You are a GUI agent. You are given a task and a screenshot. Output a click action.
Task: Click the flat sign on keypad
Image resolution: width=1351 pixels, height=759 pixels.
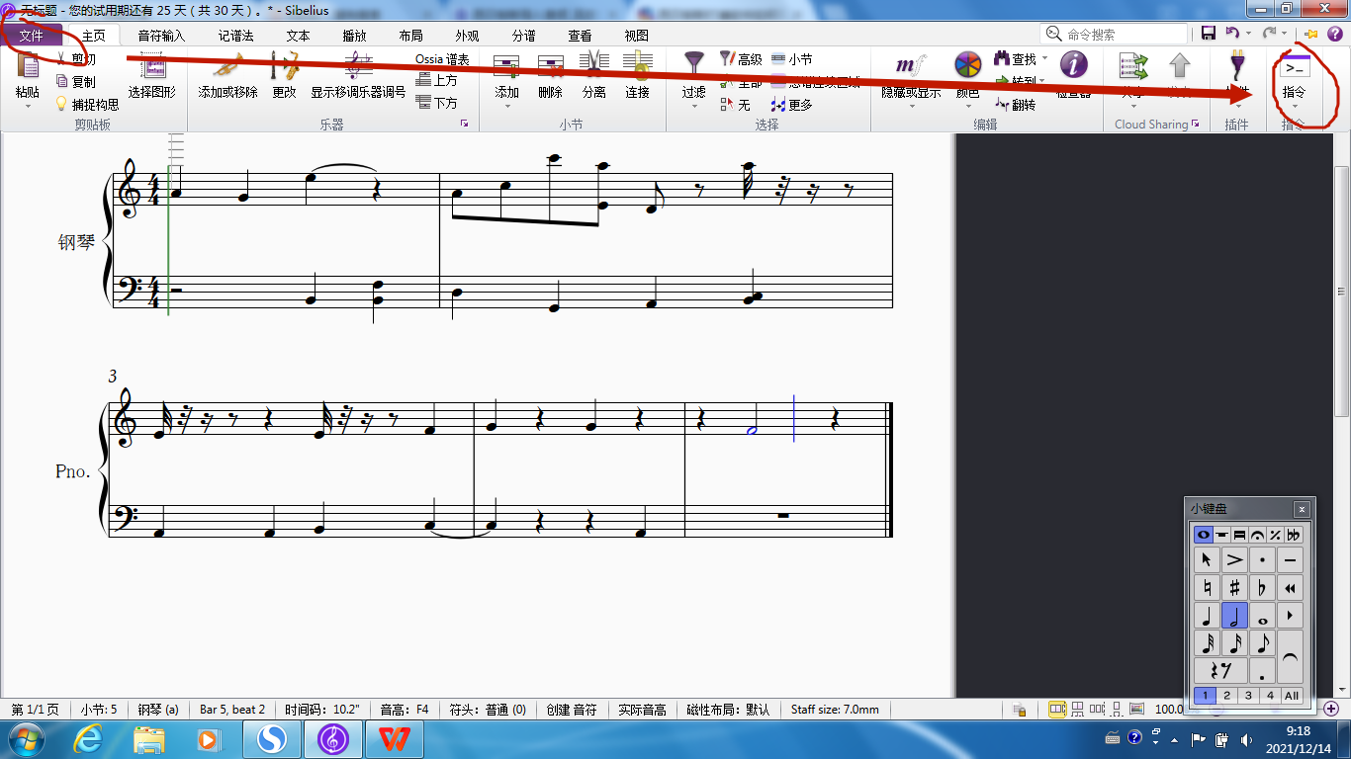tap(1262, 588)
